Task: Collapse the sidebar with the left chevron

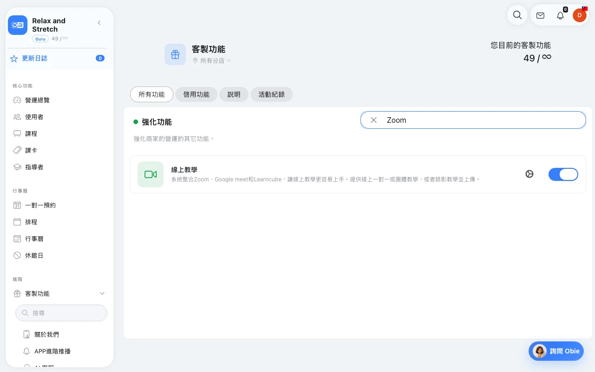Action: pos(99,23)
